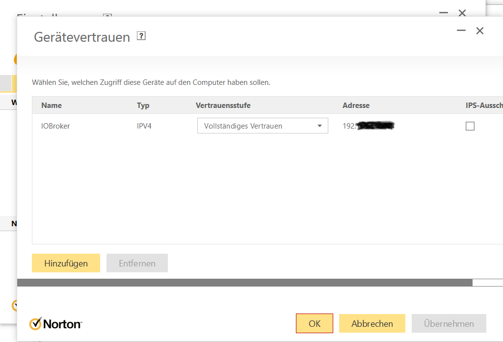
Task: Select the IOBroker device name
Action: point(55,126)
